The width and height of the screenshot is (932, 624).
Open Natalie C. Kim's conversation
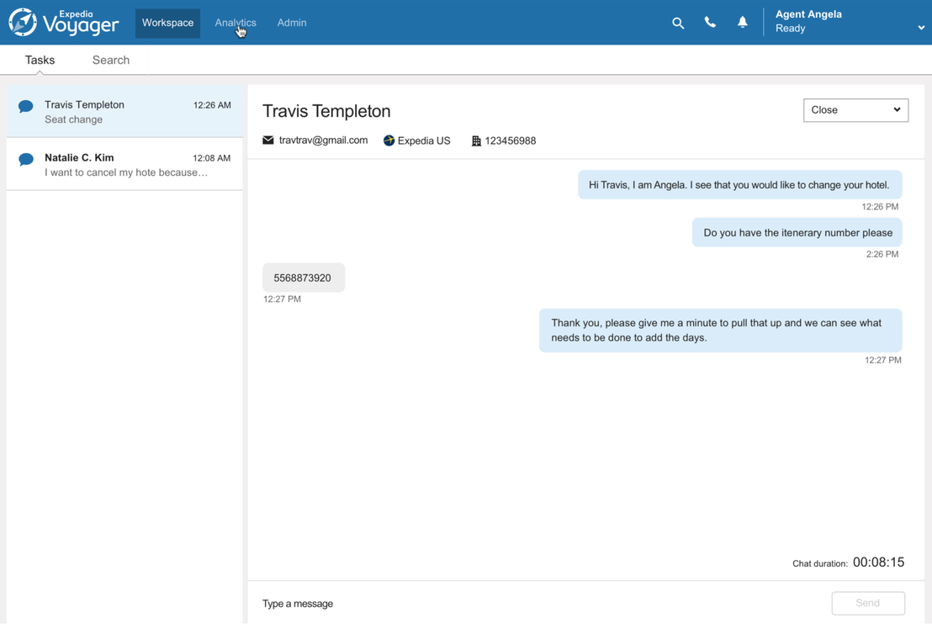(x=124, y=165)
